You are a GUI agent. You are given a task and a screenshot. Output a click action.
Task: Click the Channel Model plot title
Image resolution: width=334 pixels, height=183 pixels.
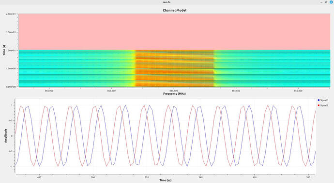point(174,10)
